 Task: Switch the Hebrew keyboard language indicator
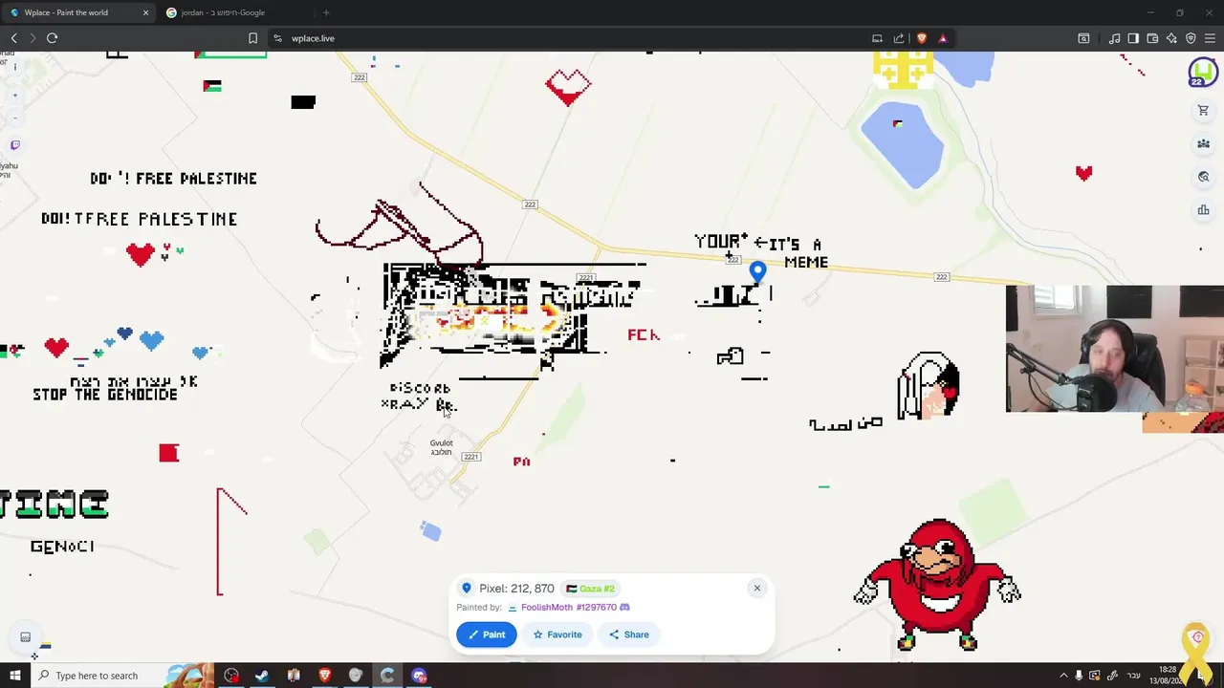[x=1134, y=676]
